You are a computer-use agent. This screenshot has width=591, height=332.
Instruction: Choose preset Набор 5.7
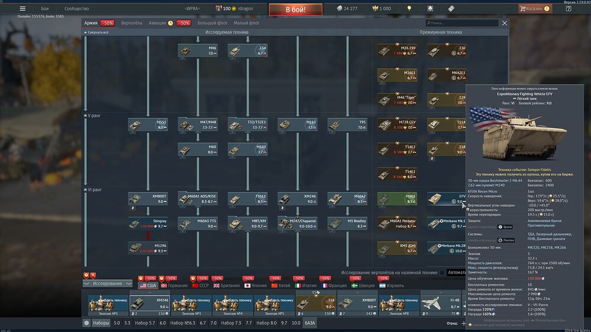point(145,323)
